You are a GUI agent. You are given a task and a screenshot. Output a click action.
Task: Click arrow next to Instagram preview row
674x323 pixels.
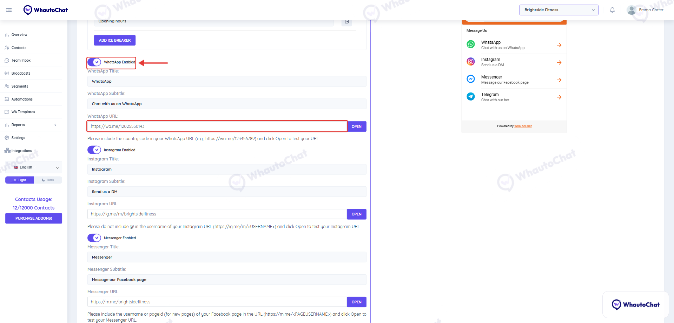pos(559,62)
